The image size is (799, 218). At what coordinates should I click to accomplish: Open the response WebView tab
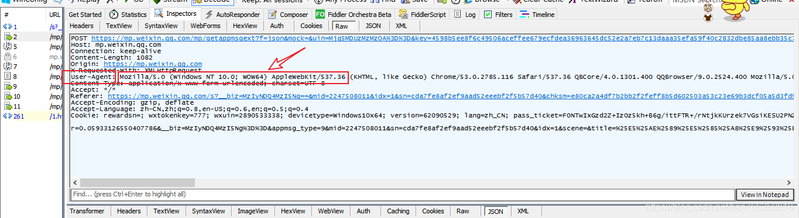(331, 211)
